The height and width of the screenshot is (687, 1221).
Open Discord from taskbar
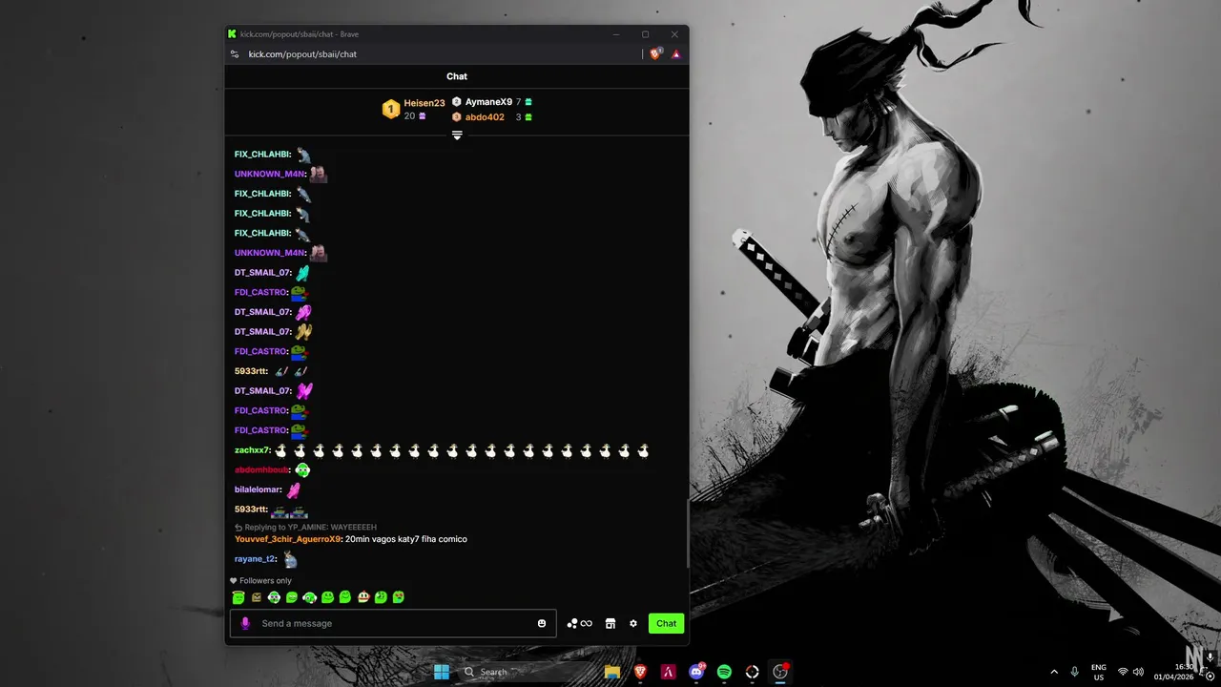(x=696, y=672)
